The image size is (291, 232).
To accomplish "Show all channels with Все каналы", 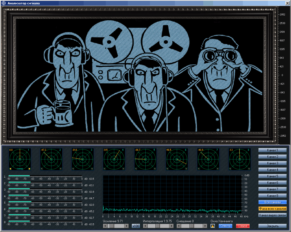I will tap(272, 202).
